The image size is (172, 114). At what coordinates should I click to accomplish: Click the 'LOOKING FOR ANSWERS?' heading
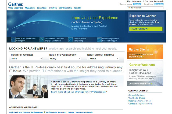click(x=28, y=48)
